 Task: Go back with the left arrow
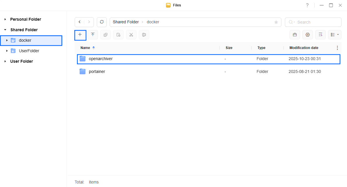(x=80, y=22)
